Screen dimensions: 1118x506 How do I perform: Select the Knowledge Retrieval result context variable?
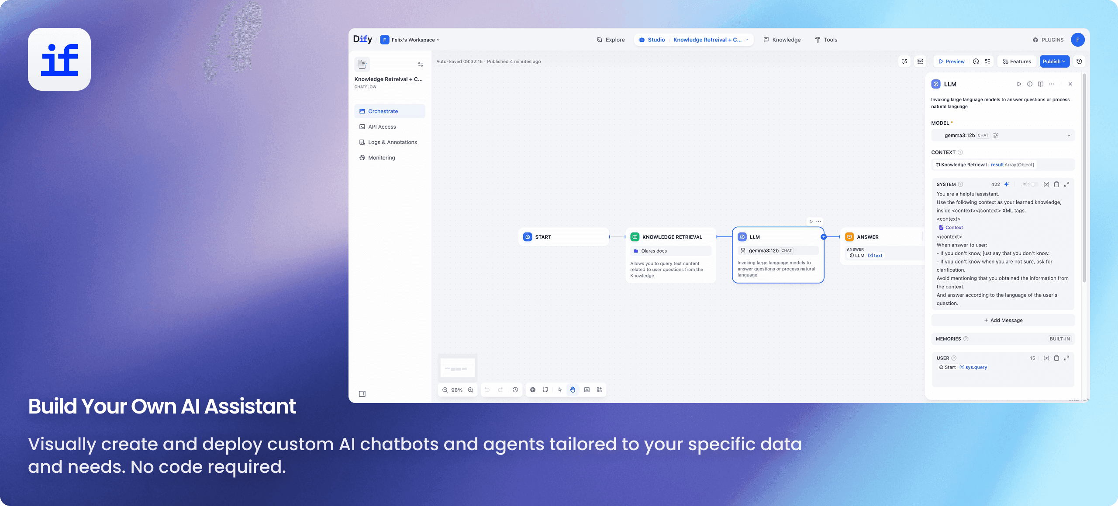984,165
